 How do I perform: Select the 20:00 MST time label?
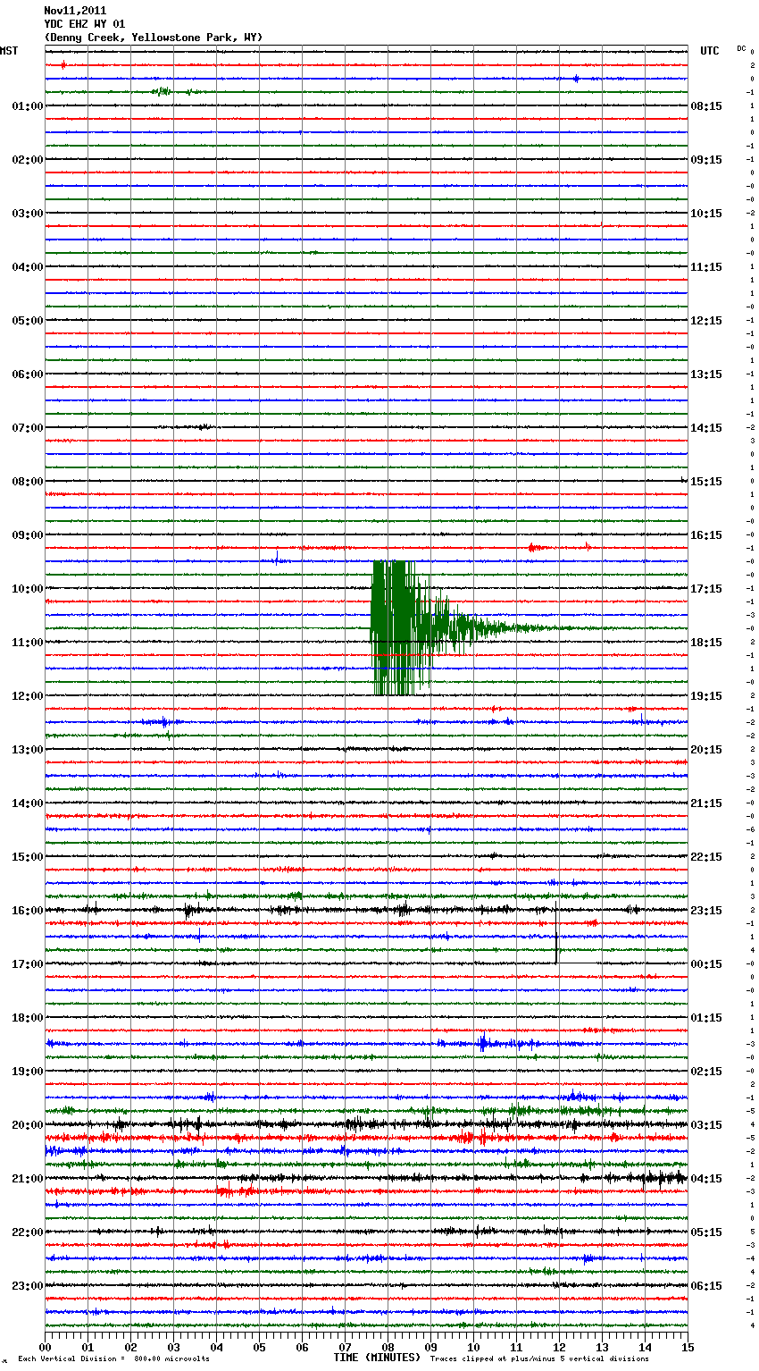[x=27, y=1125]
